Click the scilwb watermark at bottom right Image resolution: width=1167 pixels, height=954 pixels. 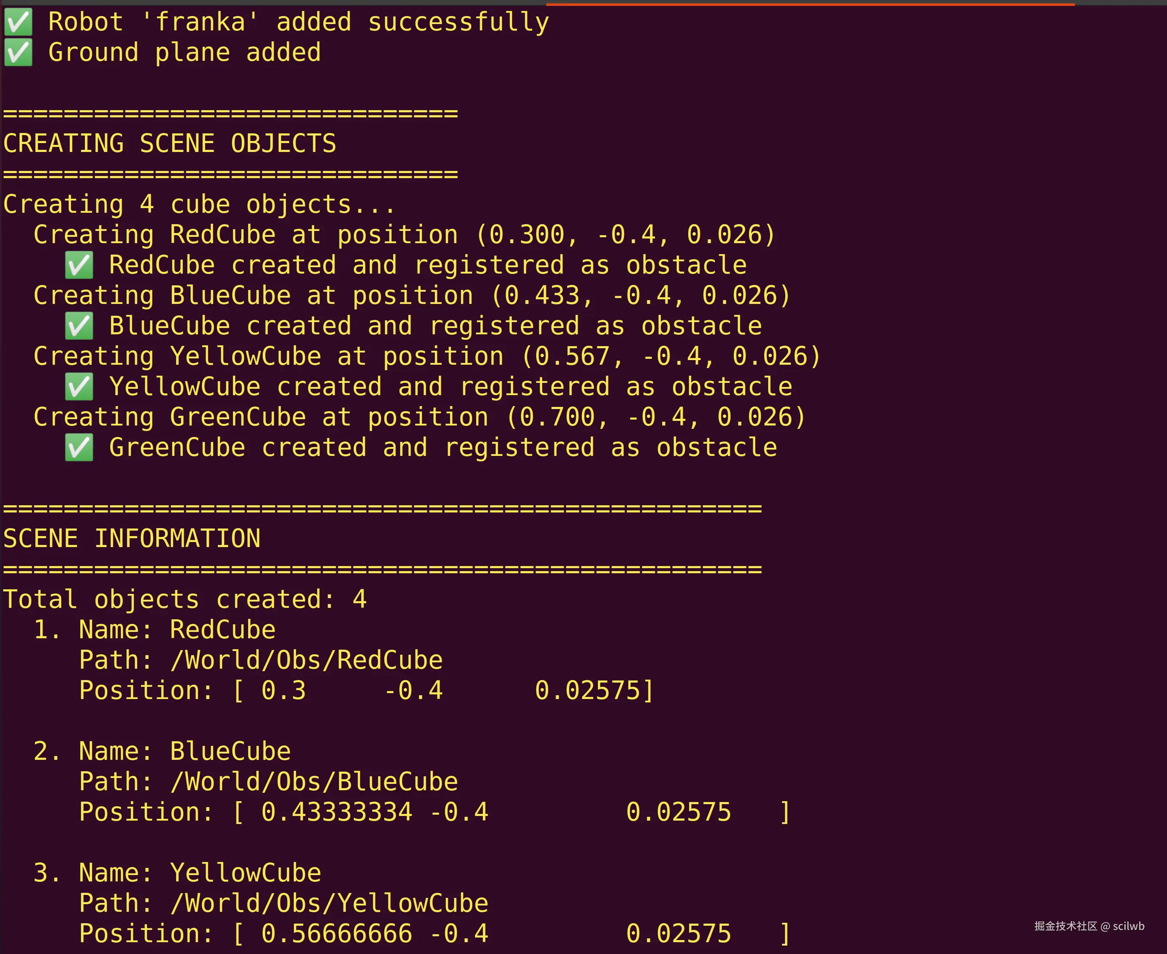[x=1089, y=926]
